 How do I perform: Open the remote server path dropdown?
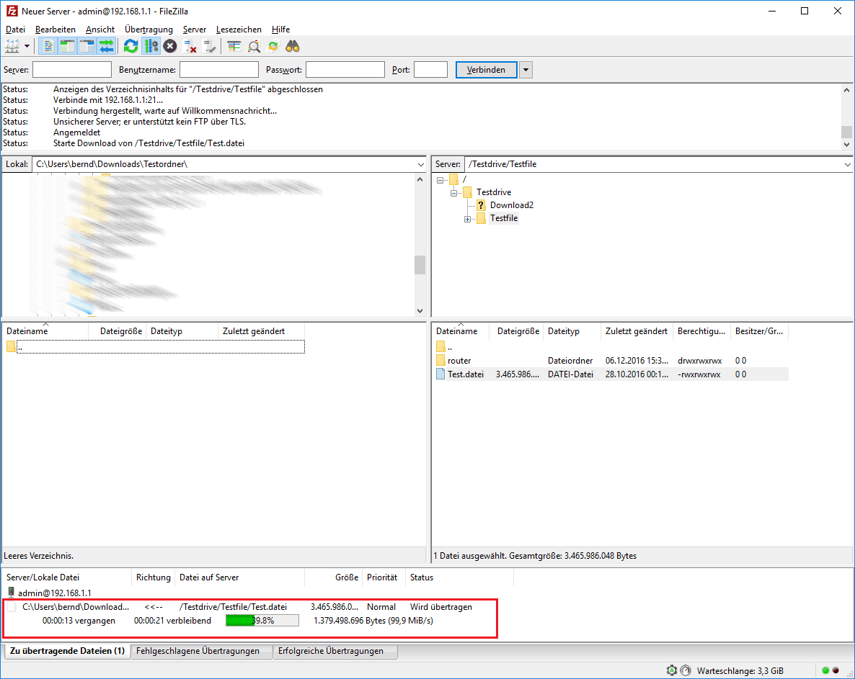coord(847,164)
